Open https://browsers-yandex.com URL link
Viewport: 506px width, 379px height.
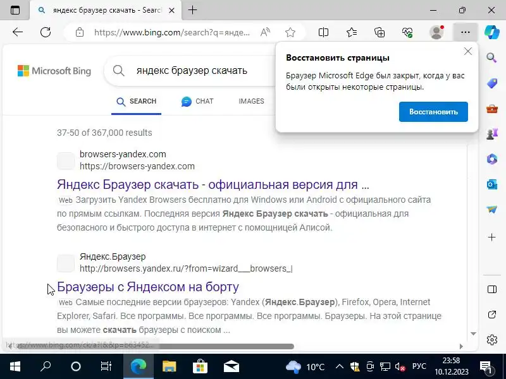coord(137,166)
